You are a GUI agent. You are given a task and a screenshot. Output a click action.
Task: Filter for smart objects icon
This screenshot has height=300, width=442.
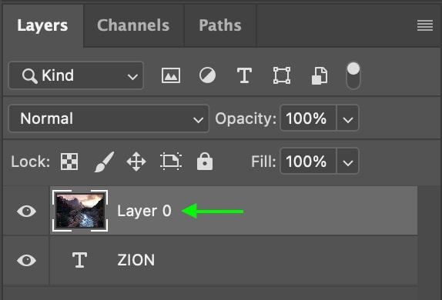coord(320,75)
